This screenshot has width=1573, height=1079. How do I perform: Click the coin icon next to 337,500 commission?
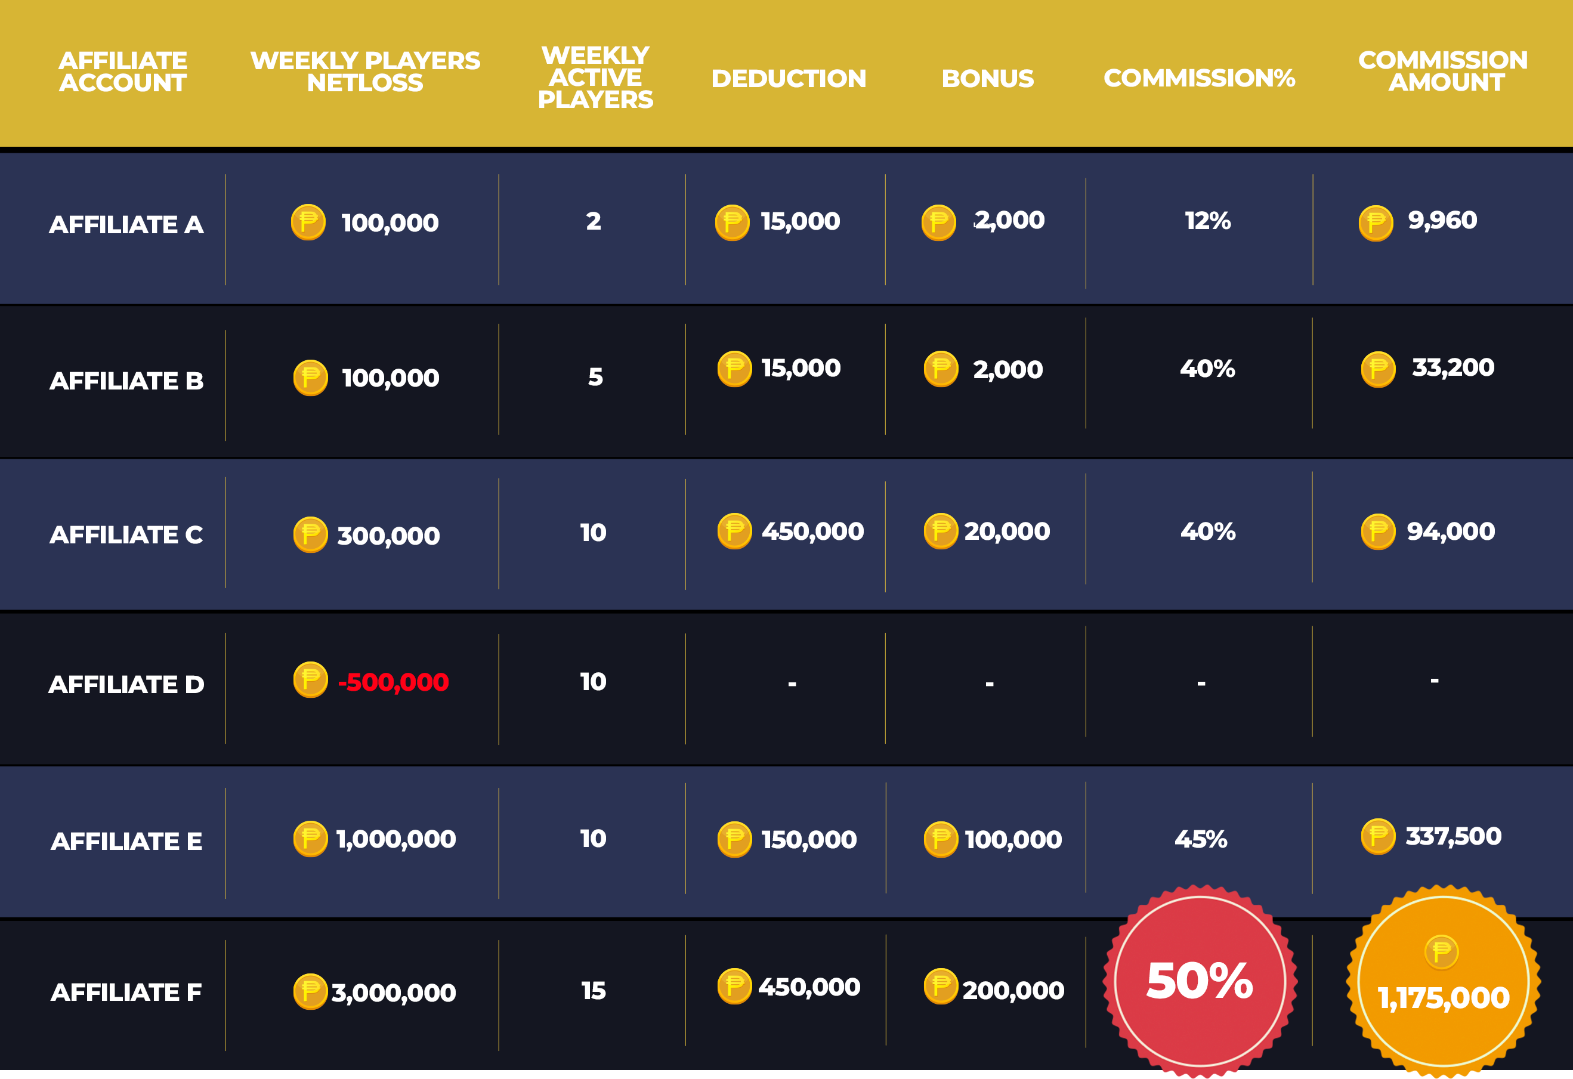point(1378,837)
